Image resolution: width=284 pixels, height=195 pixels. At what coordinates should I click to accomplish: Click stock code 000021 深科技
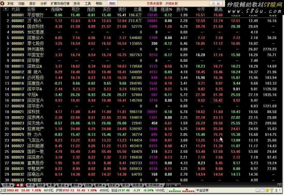pos(18,112)
